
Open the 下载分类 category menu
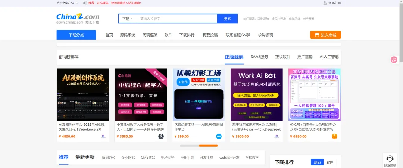[76, 35]
